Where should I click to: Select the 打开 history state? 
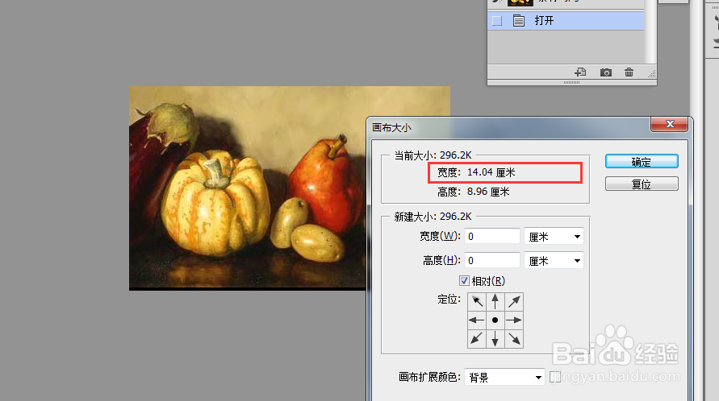point(566,21)
